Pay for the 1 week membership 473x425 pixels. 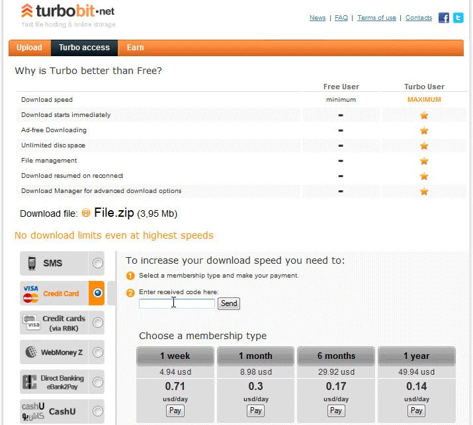point(175,410)
